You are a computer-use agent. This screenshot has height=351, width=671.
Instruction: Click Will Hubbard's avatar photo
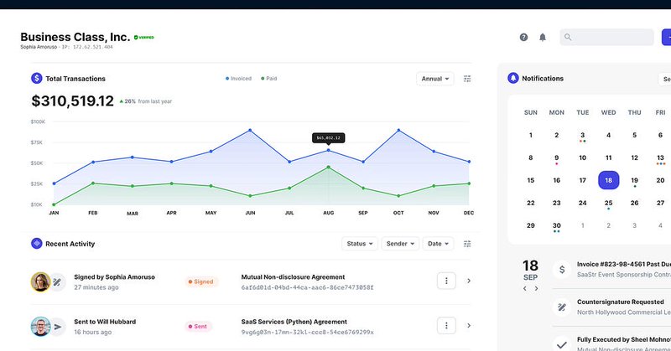[40, 327]
